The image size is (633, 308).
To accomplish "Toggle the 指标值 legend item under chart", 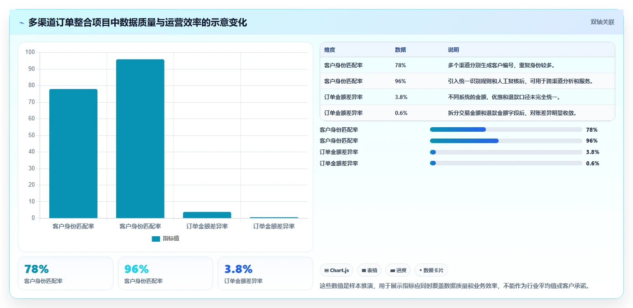I will 165,238.
